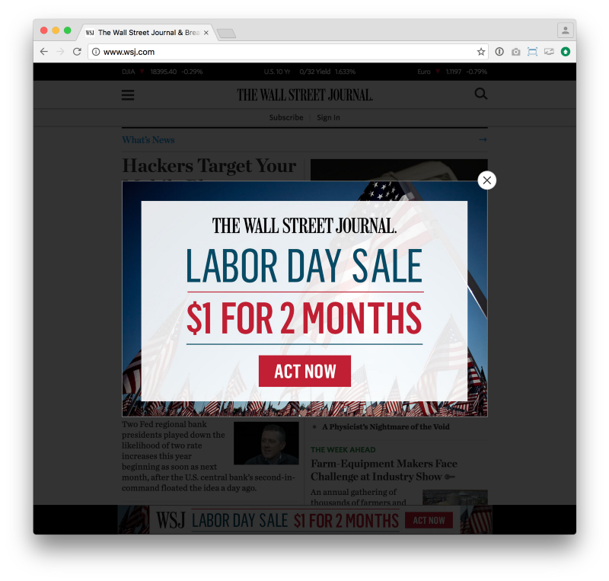Click the camera extension icon

(x=516, y=52)
